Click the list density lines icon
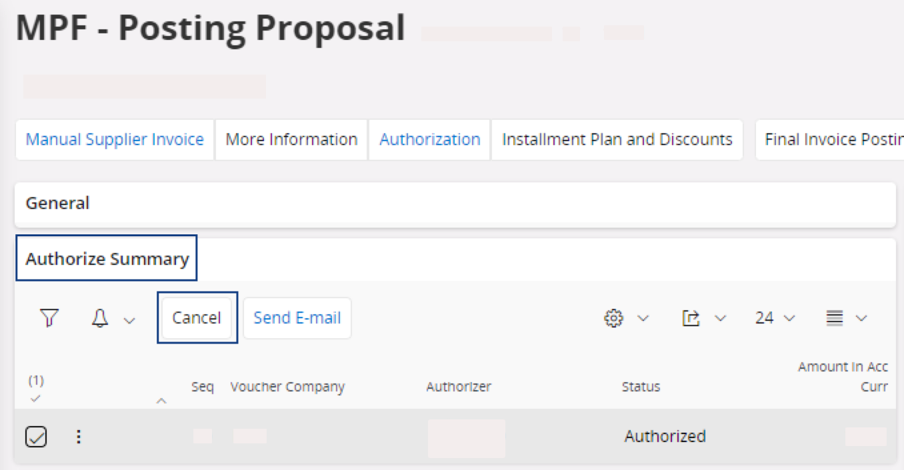 [x=834, y=318]
